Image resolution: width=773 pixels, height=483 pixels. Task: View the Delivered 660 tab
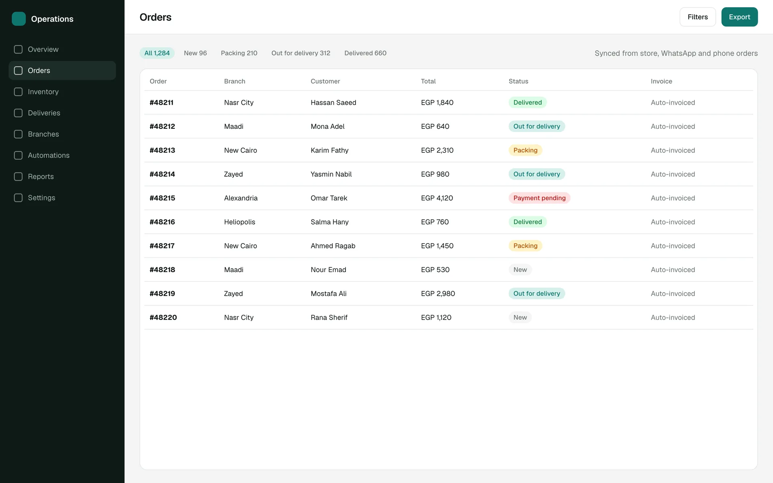[x=365, y=53]
